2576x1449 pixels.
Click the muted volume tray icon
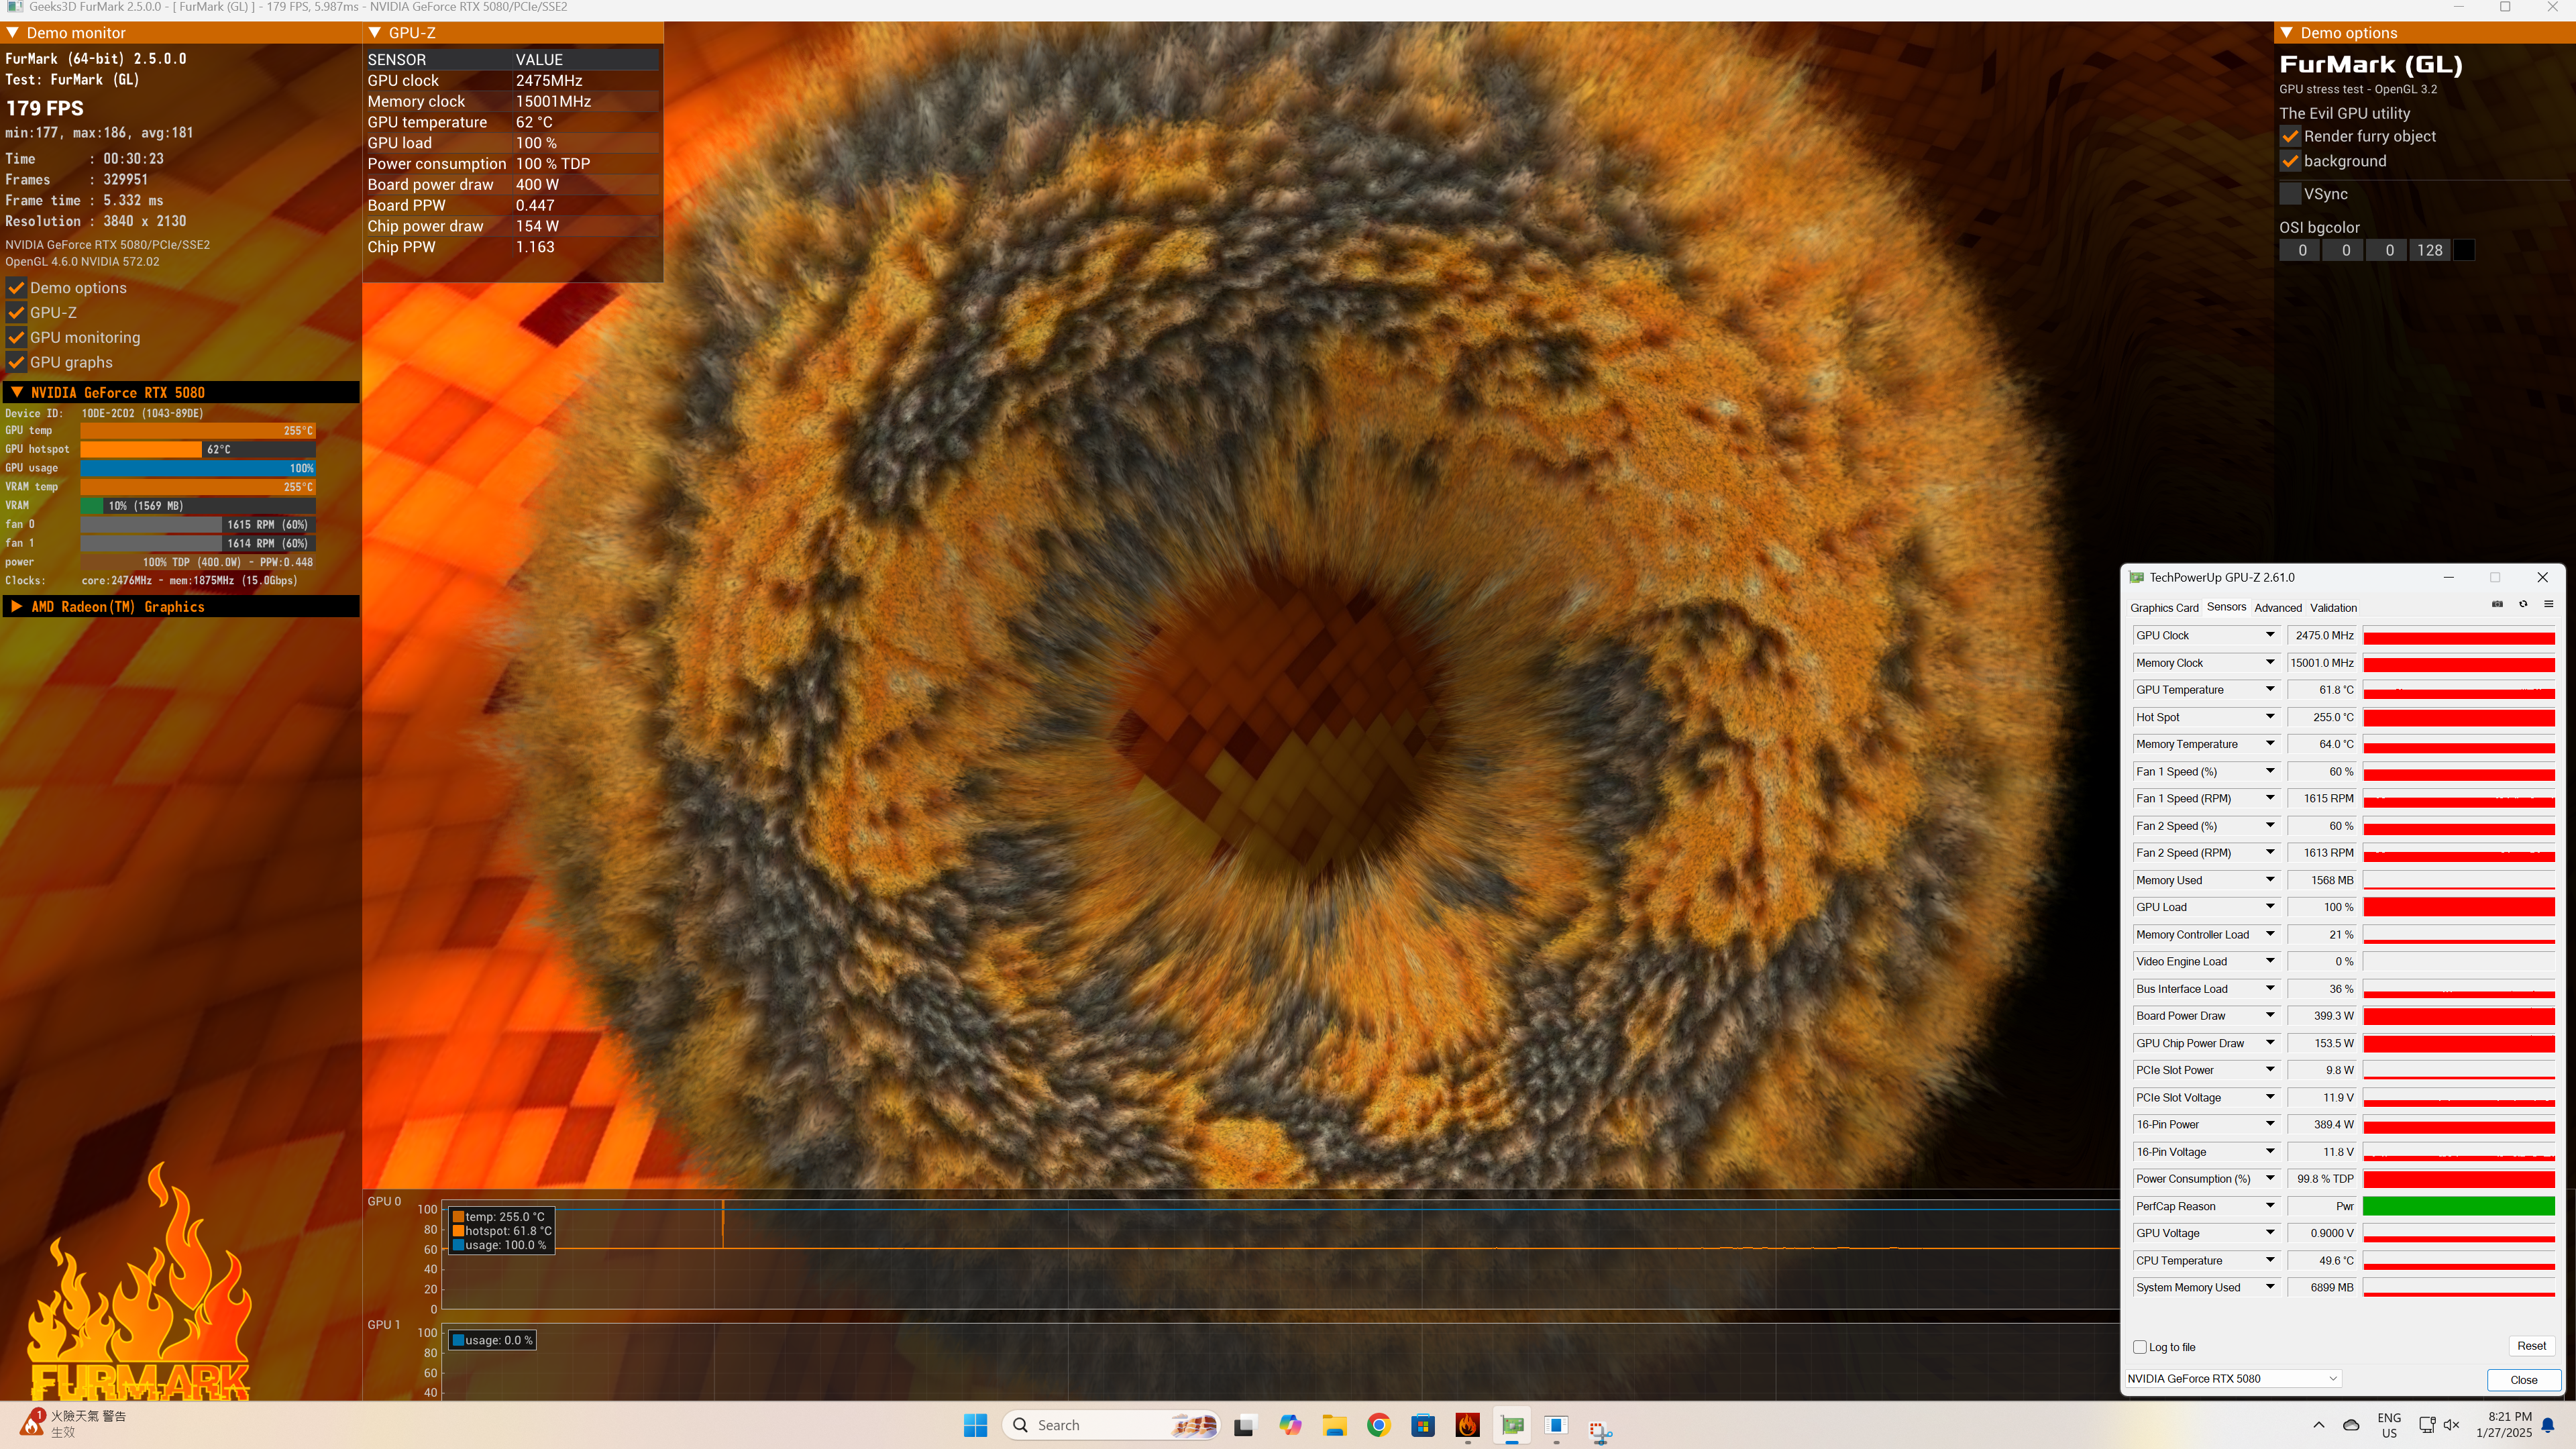pos(2451,1425)
